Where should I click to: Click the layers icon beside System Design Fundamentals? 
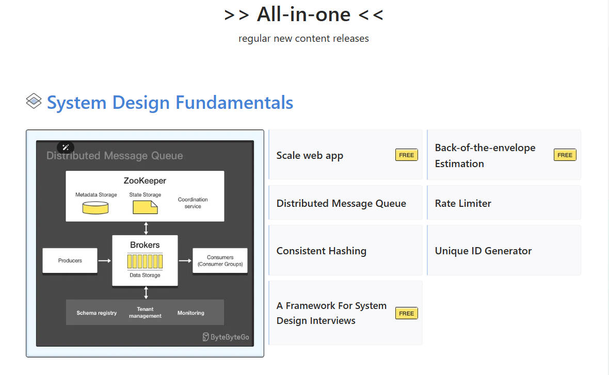tap(34, 101)
